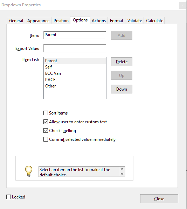Close the window with the title bar X

click(x=182, y=6)
